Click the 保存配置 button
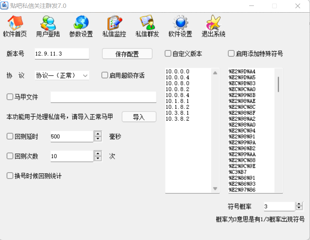The height and width of the screenshot is (240, 310). tap(127, 54)
